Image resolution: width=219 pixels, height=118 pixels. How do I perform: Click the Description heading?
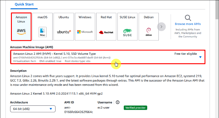click(x=18, y=71)
